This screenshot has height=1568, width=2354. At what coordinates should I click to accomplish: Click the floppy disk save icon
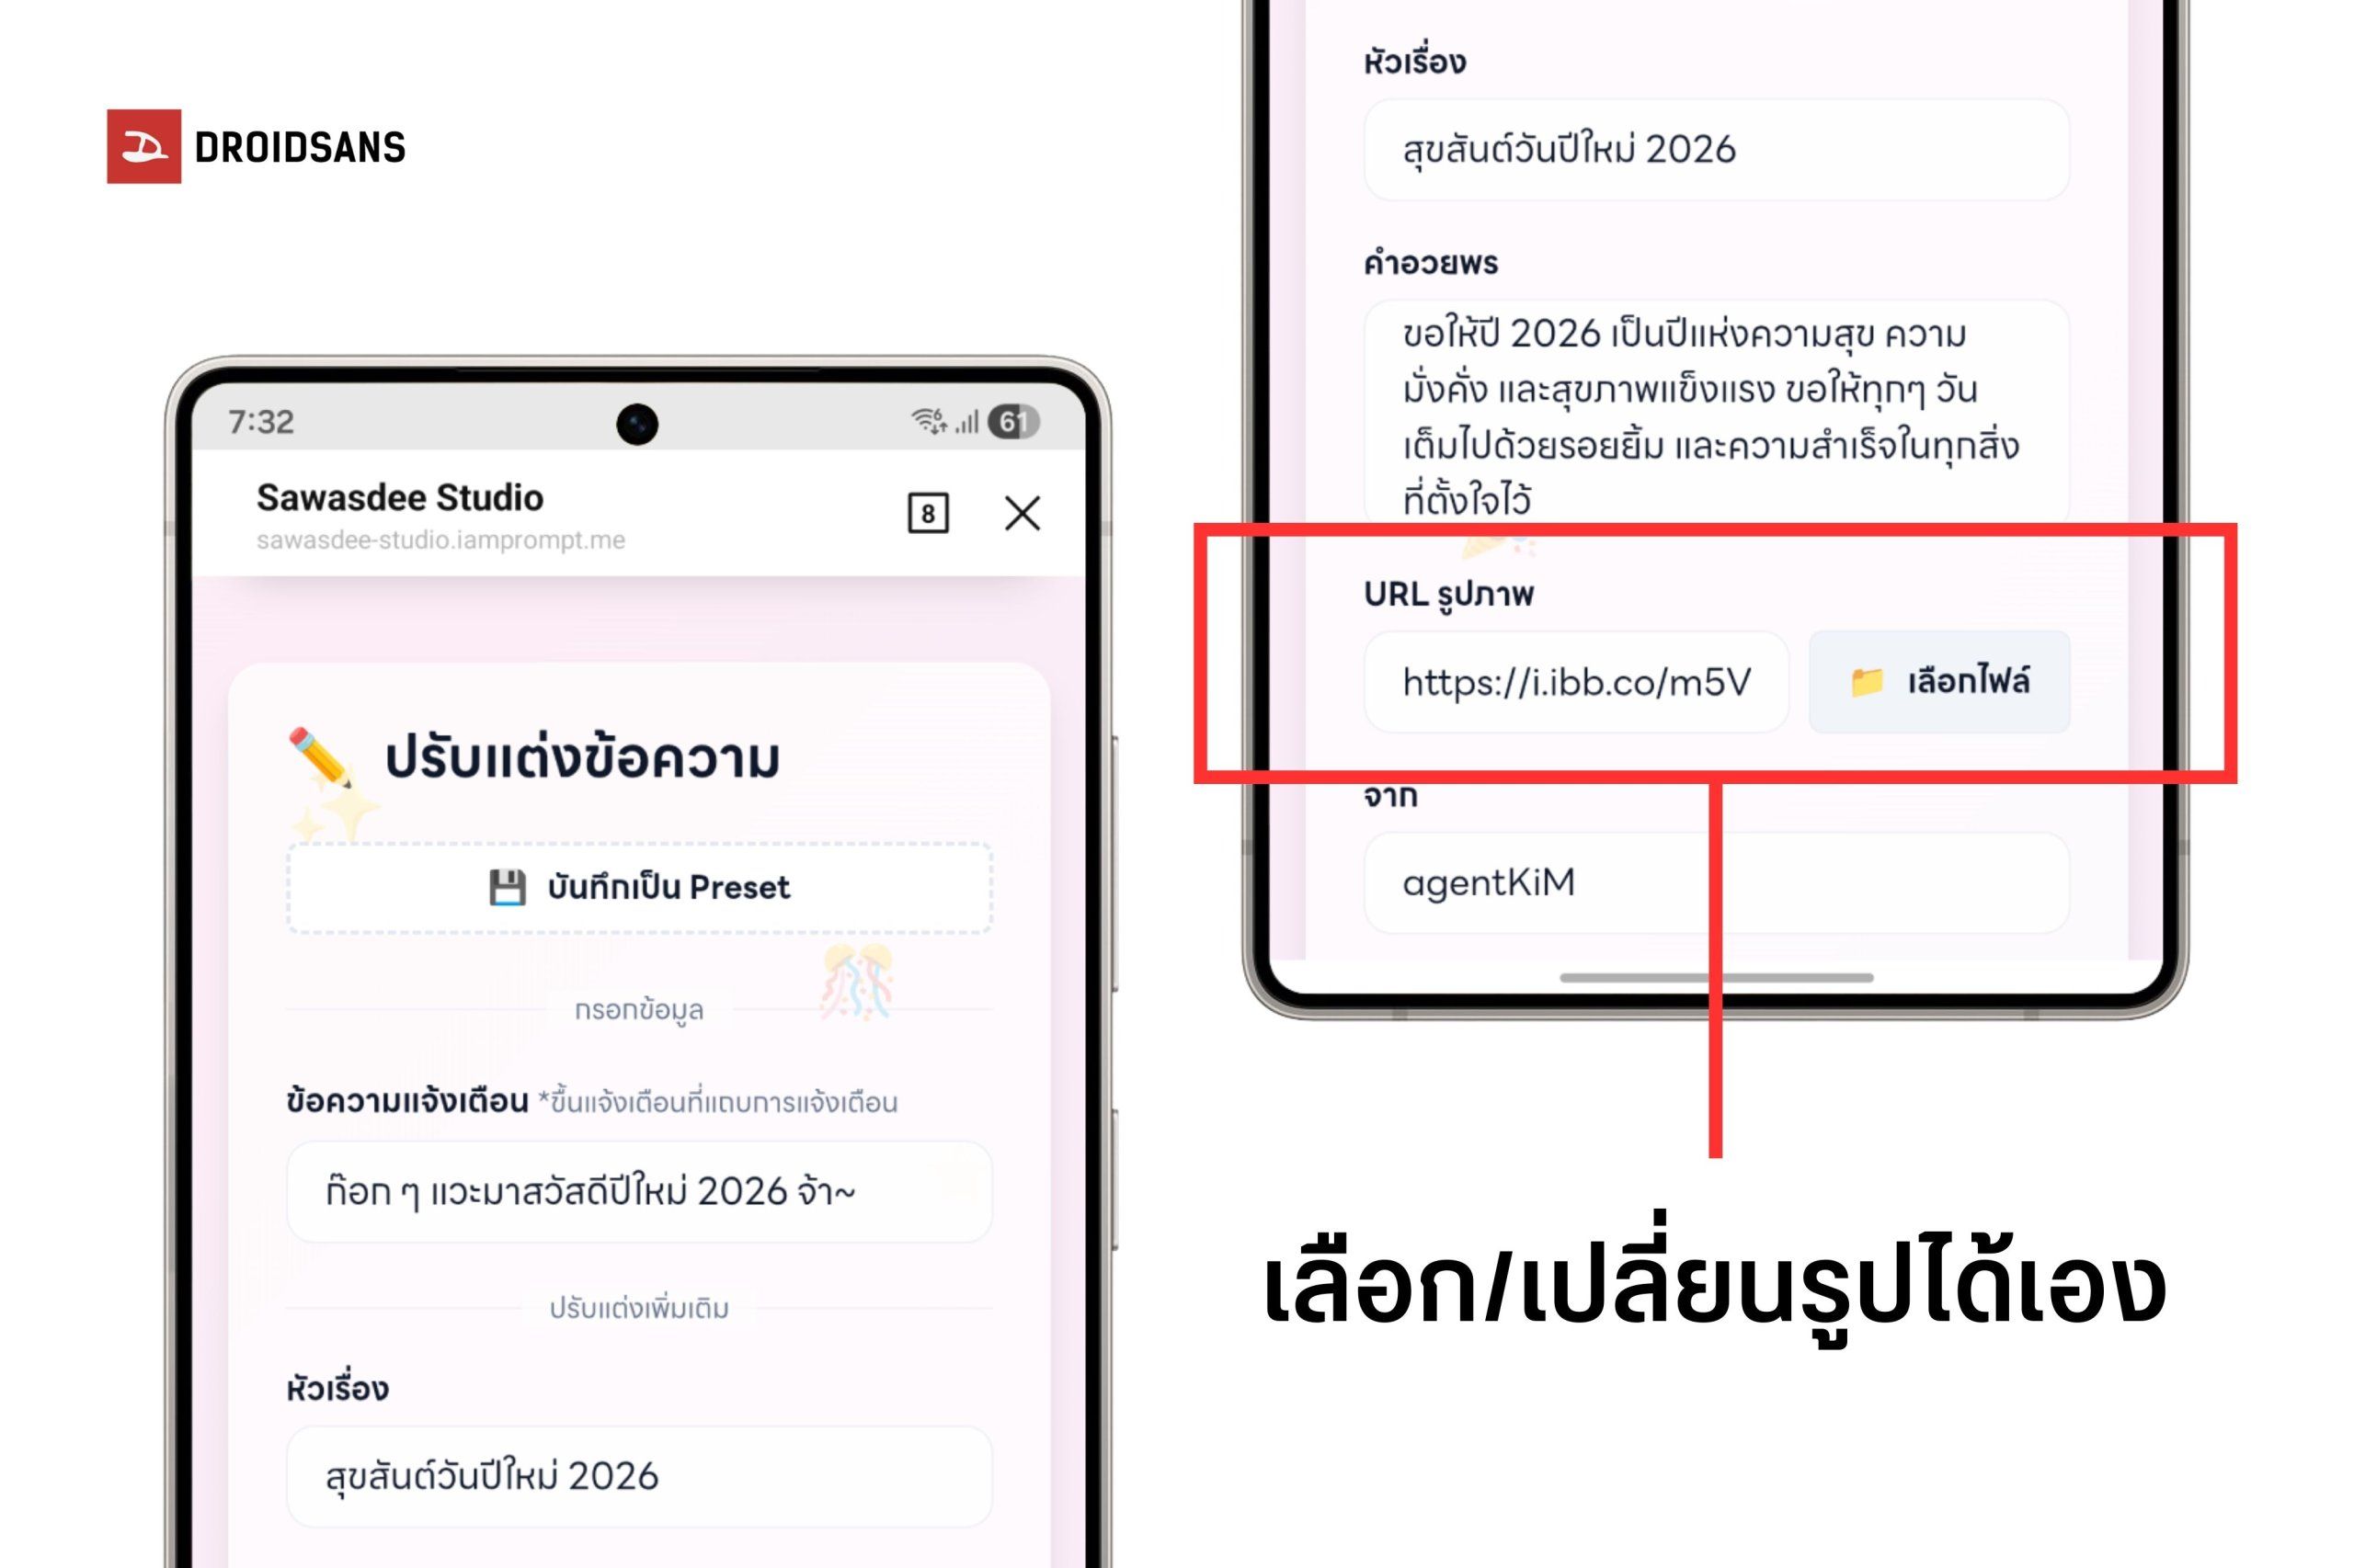(x=507, y=887)
